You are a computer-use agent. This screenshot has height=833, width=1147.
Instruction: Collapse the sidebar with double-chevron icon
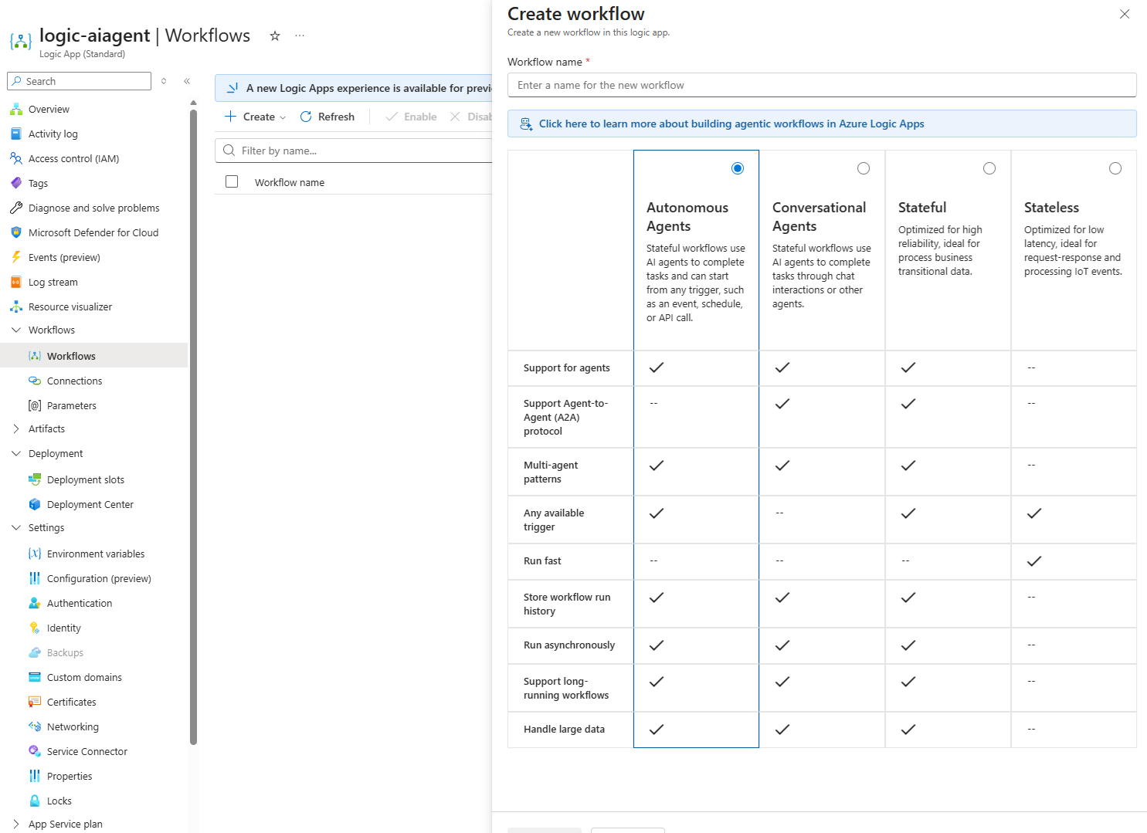click(187, 81)
